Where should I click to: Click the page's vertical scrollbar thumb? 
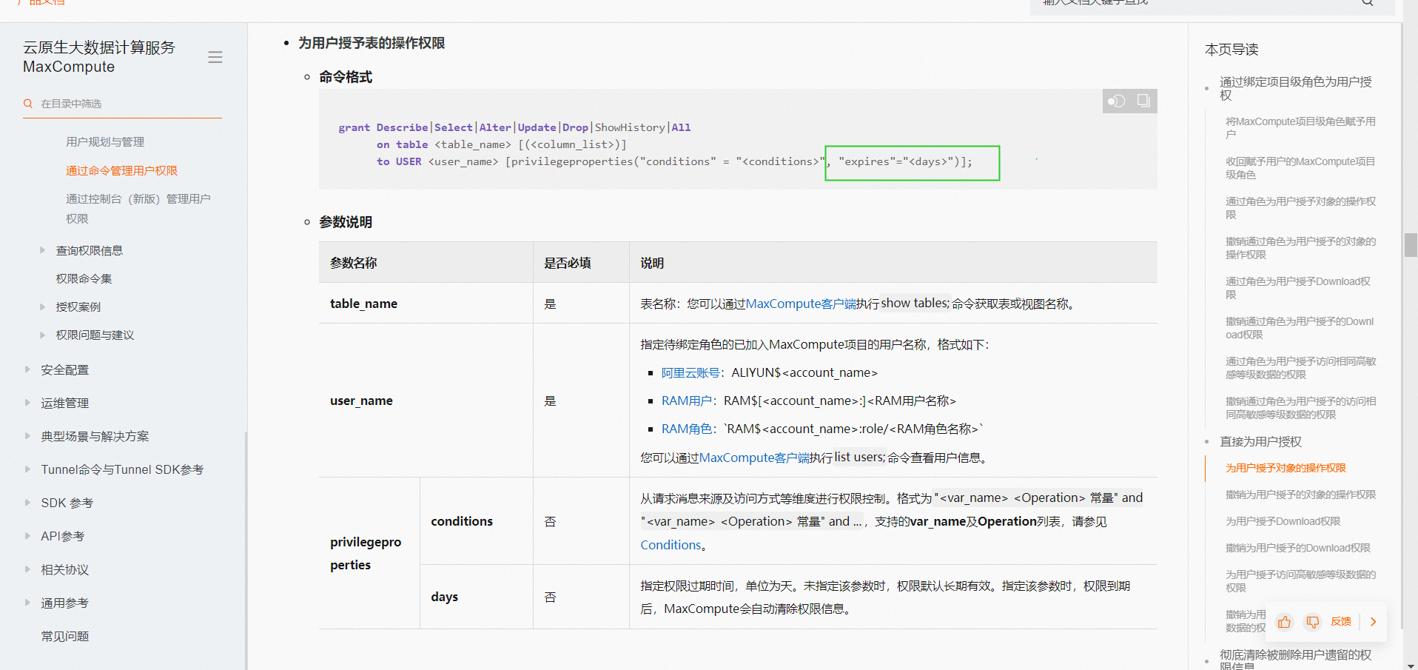pos(1411,244)
